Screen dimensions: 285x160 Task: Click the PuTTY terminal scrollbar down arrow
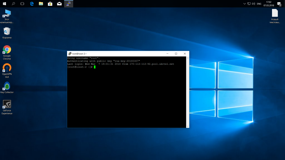pyautogui.click(x=188, y=126)
